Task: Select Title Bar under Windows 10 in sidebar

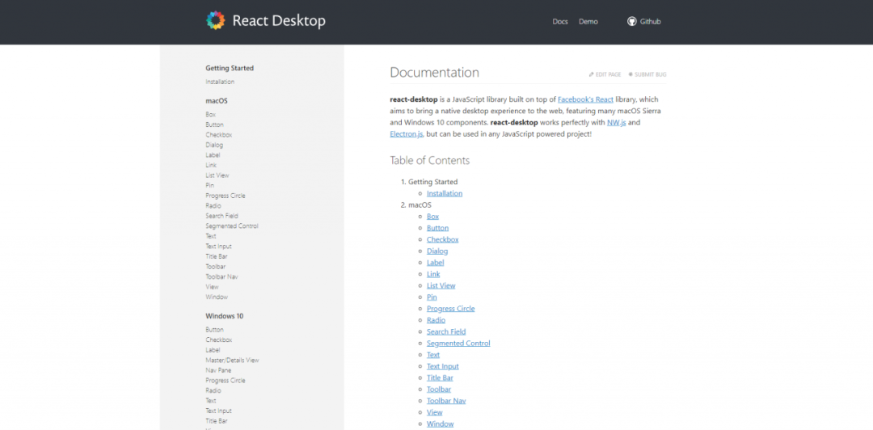Action: [x=216, y=421]
